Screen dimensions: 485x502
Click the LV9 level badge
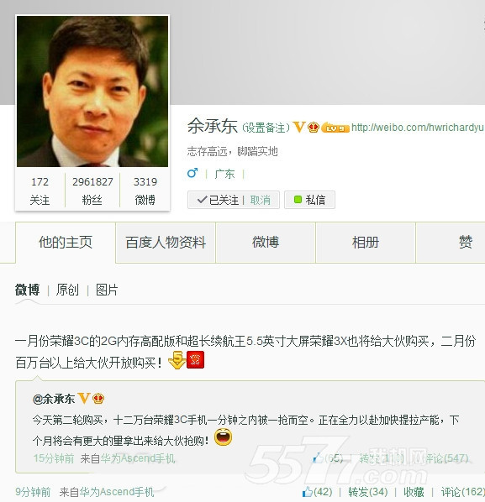tap(335, 128)
